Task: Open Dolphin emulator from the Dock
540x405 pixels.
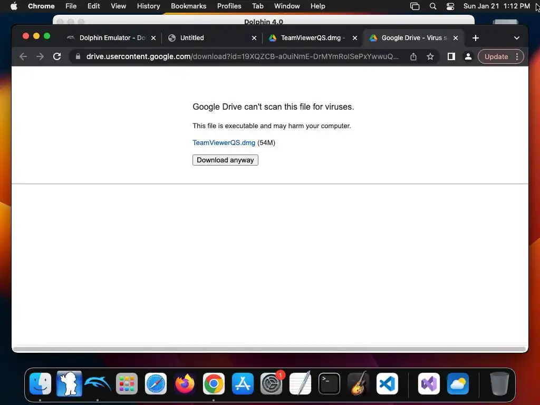Action: coord(98,383)
